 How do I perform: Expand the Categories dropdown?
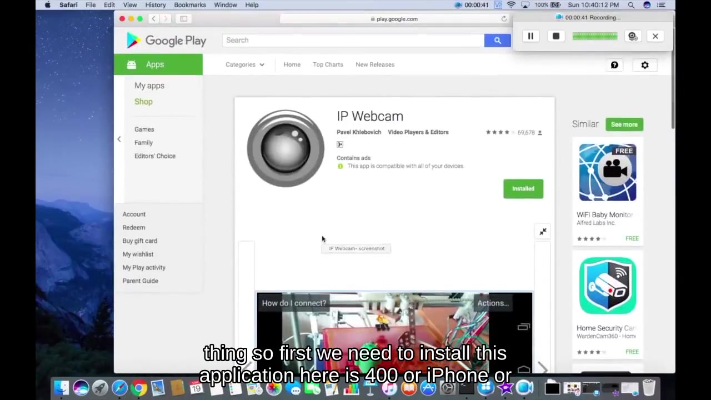(244, 64)
